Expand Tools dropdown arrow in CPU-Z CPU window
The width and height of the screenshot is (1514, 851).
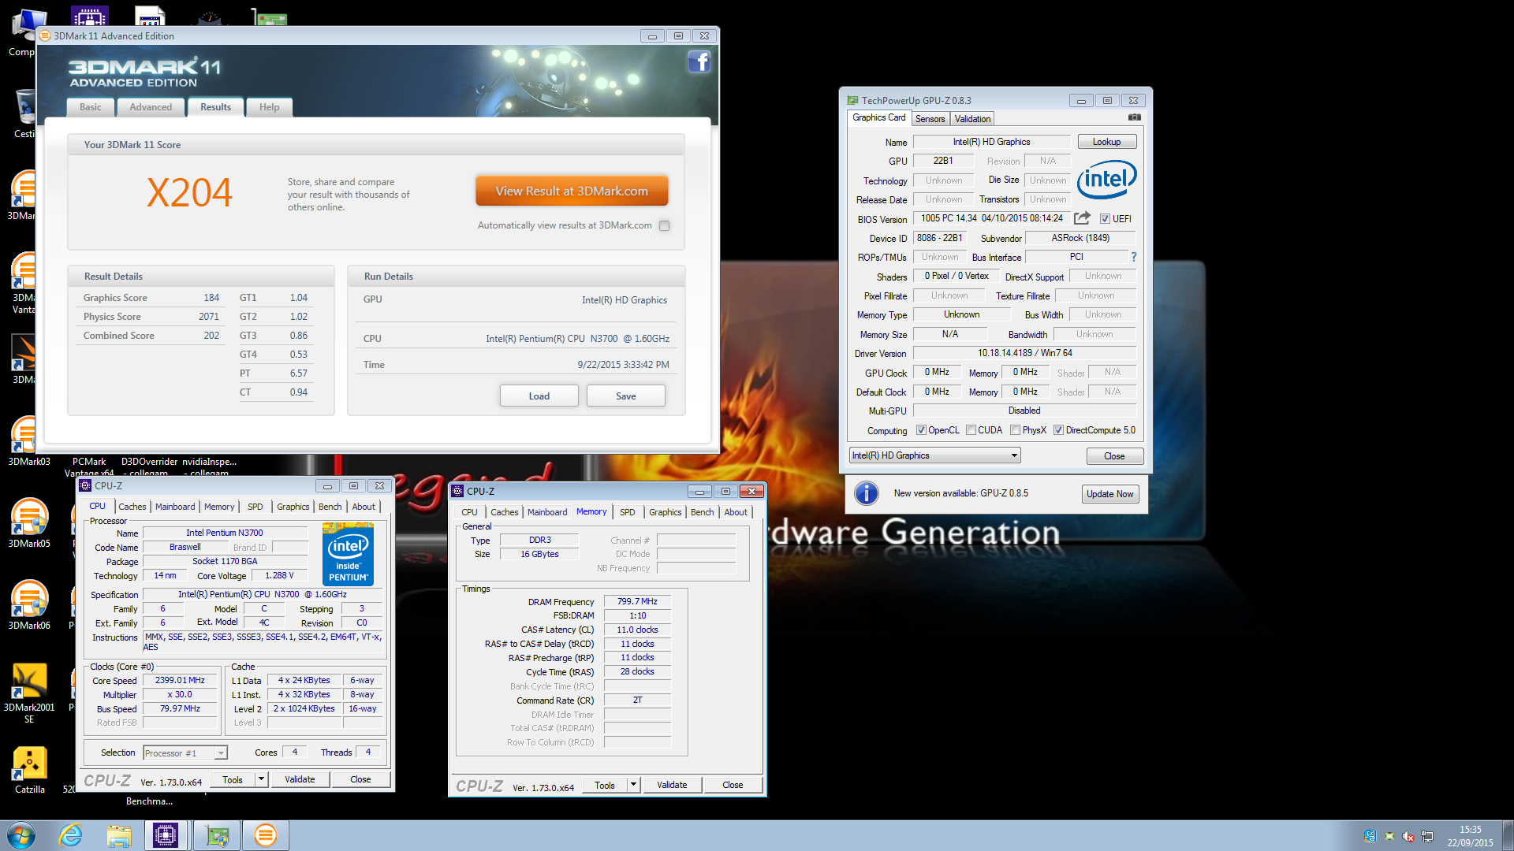tap(261, 779)
